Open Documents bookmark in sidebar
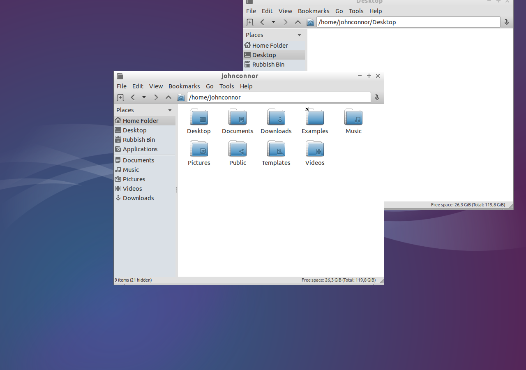The height and width of the screenshot is (370, 526). [x=145, y=160]
